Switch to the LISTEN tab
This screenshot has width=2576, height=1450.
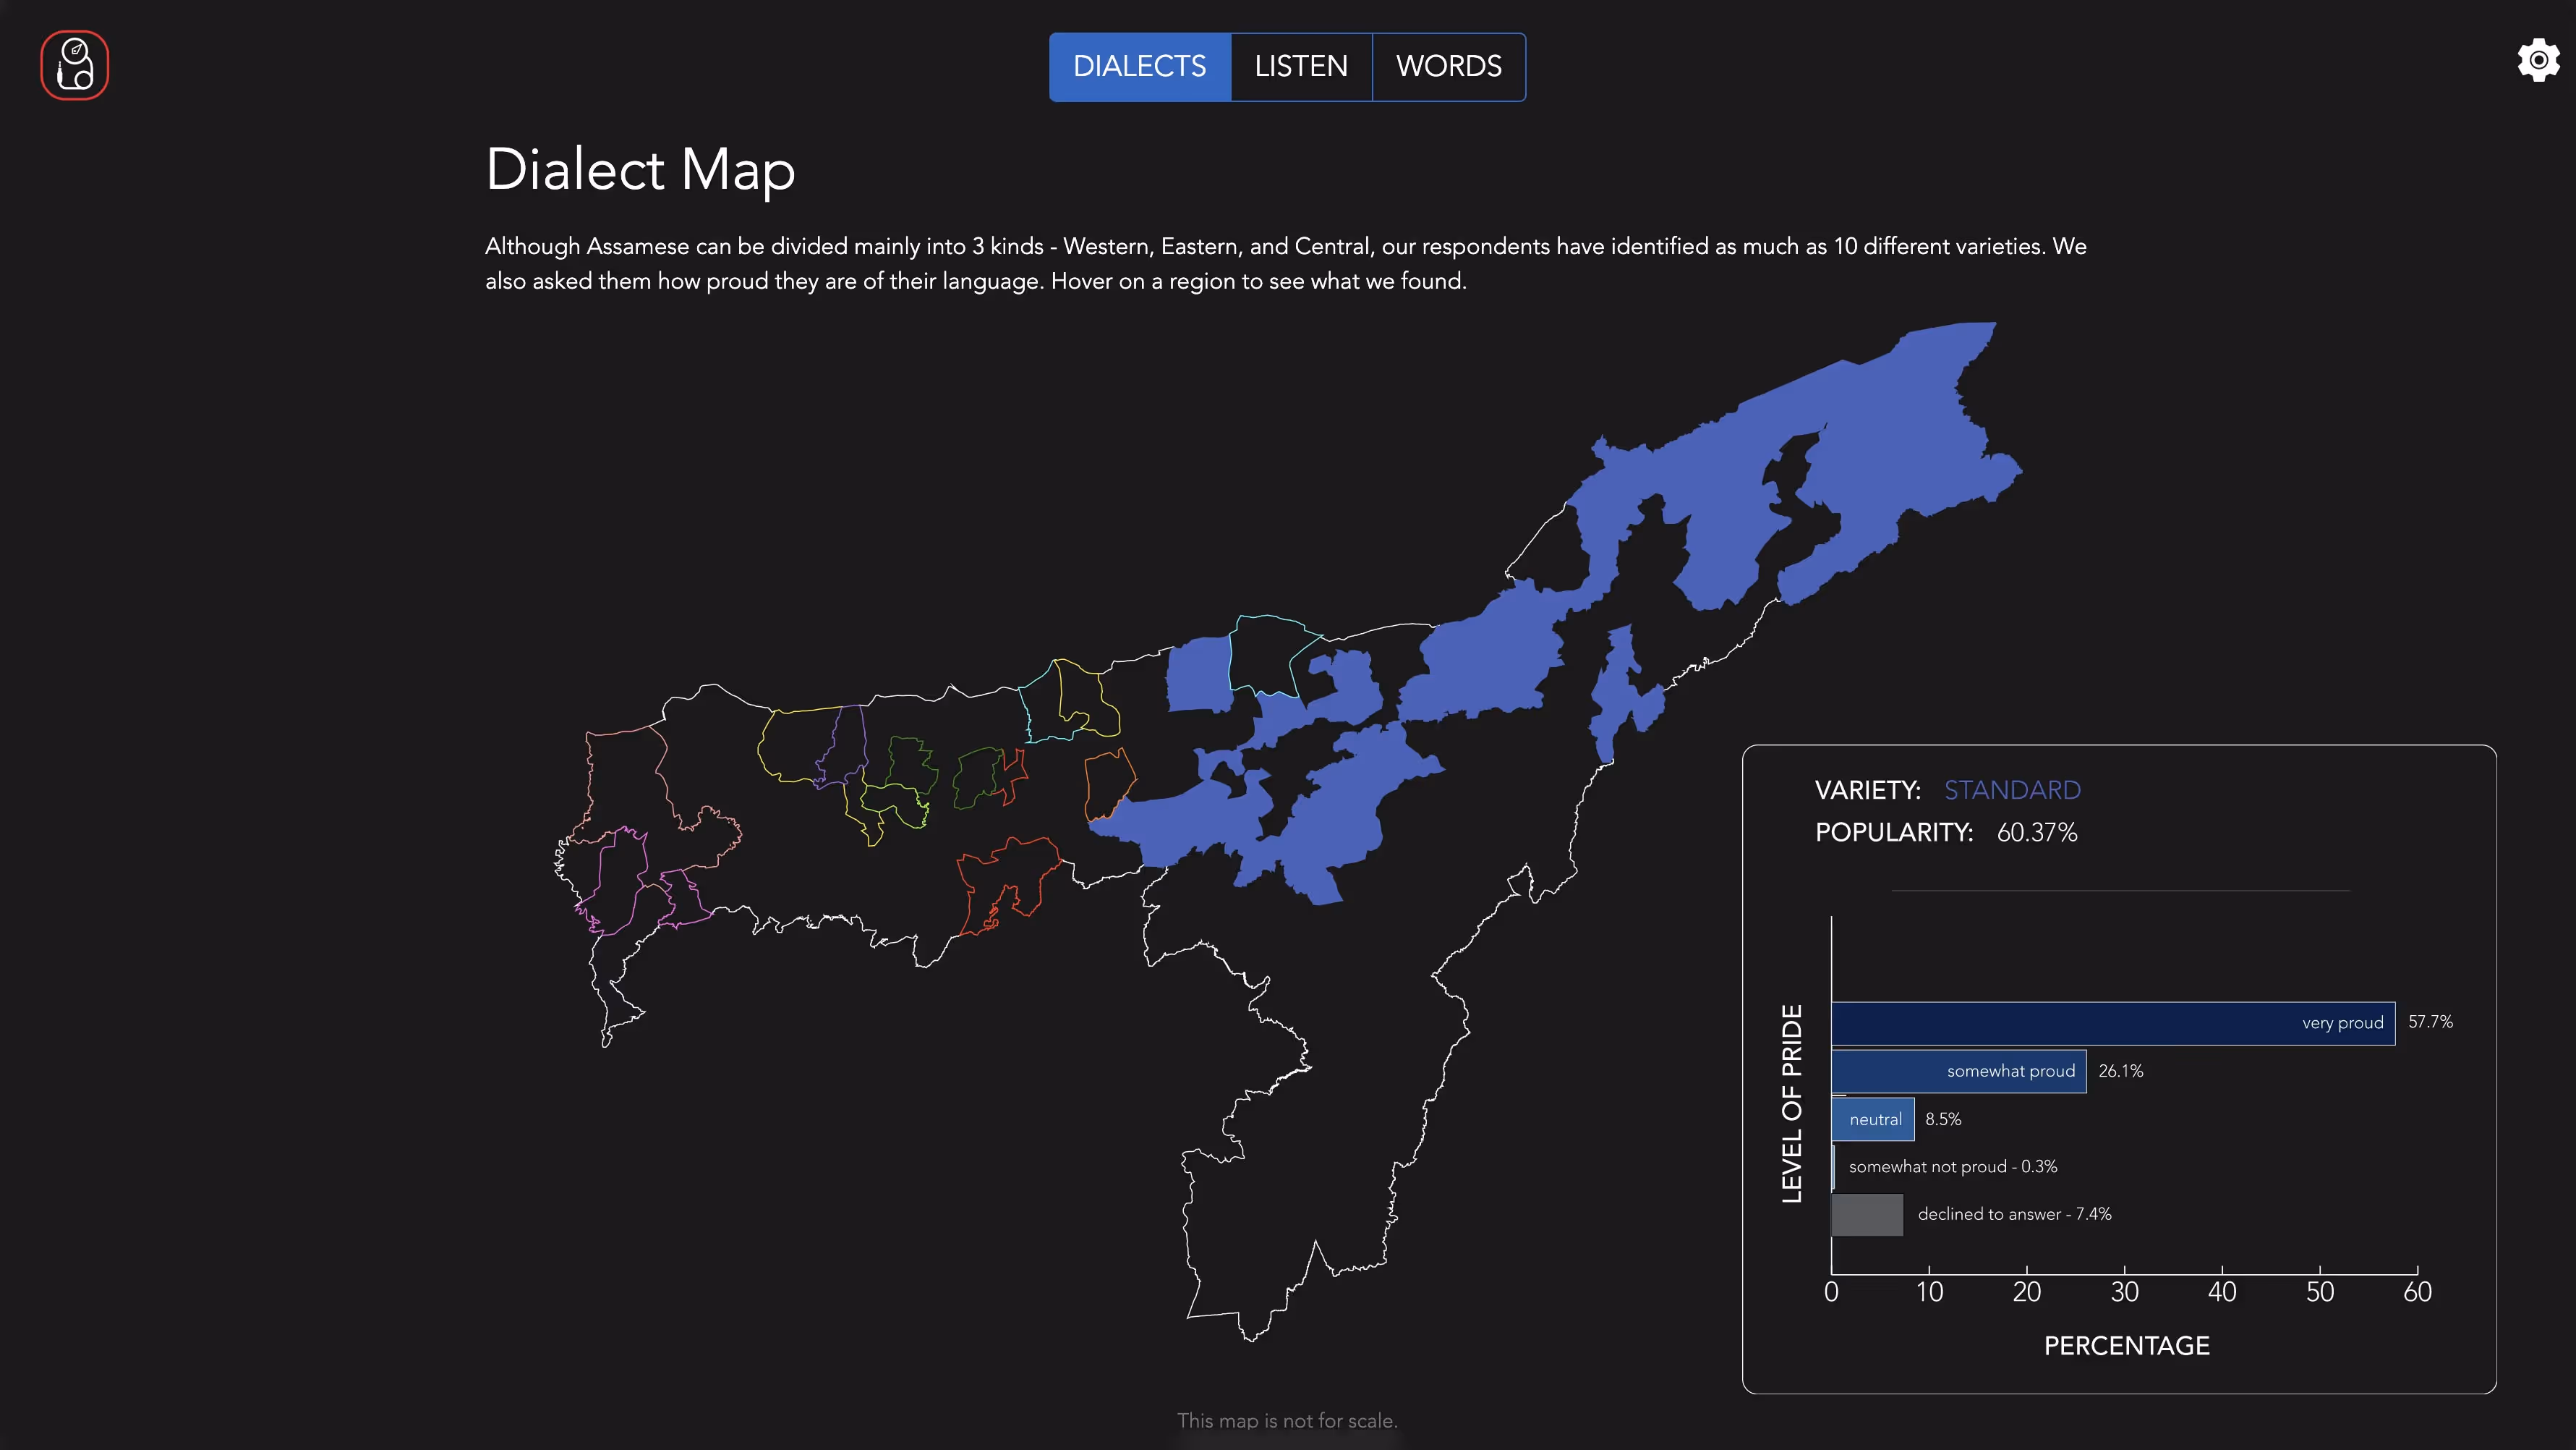(1301, 66)
